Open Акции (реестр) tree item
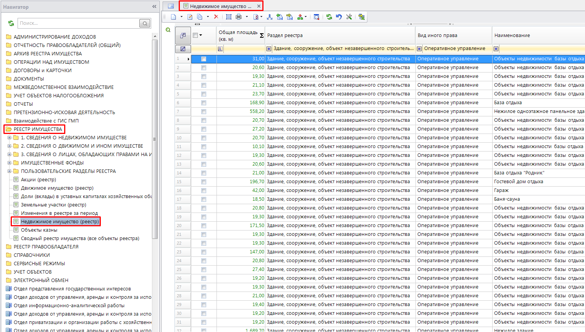The width and height of the screenshot is (585, 332). 38,179
